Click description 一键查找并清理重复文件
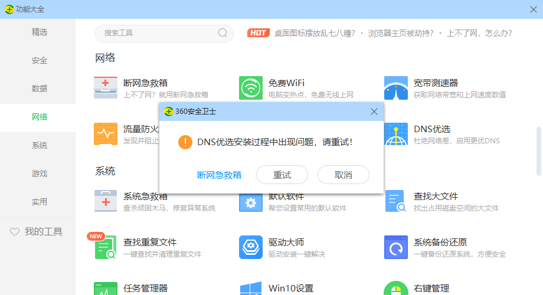Viewport: 543px width, 295px height. click(162, 254)
